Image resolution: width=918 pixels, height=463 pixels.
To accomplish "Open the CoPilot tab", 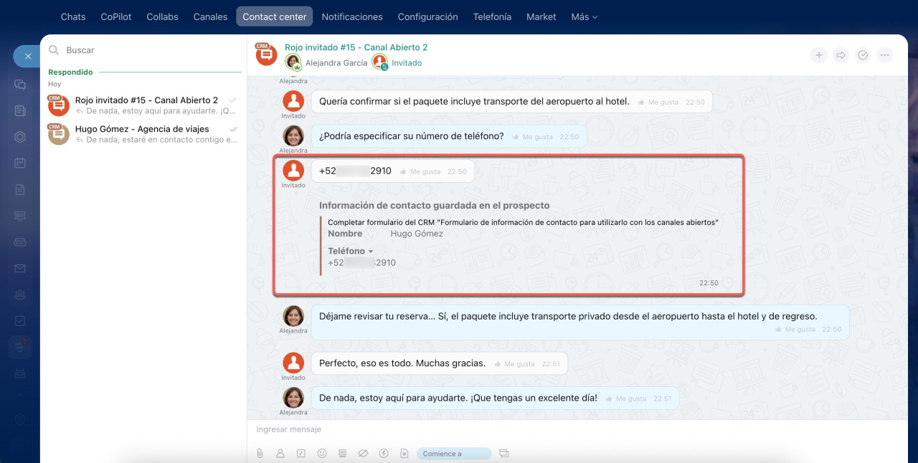I will tap(116, 16).
